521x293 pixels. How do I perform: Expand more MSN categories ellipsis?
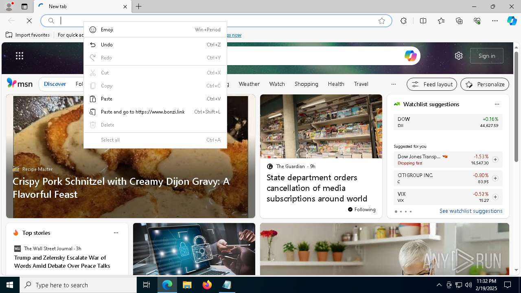[x=393, y=84]
